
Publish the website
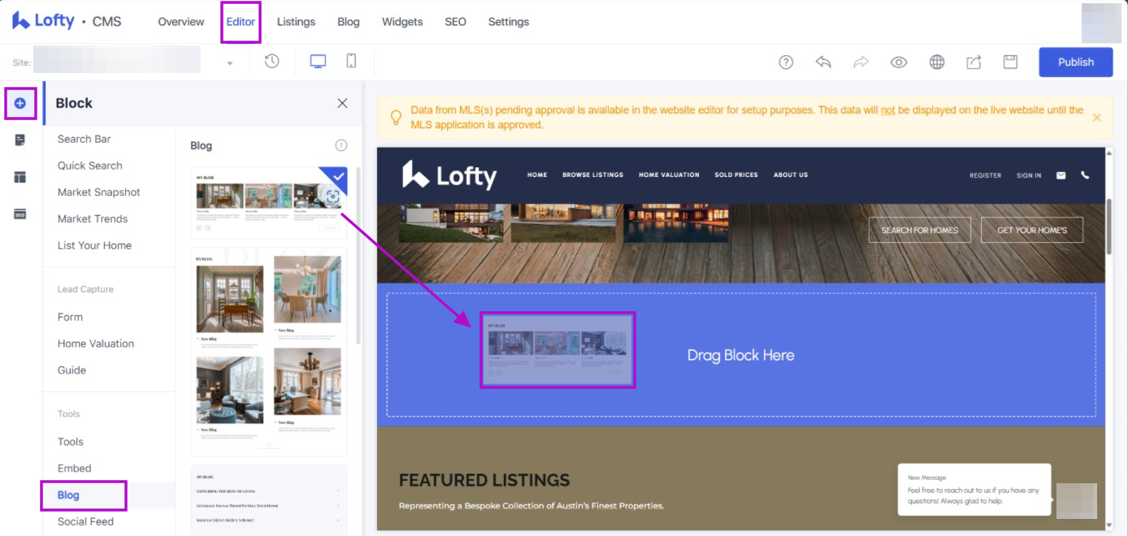click(1076, 62)
